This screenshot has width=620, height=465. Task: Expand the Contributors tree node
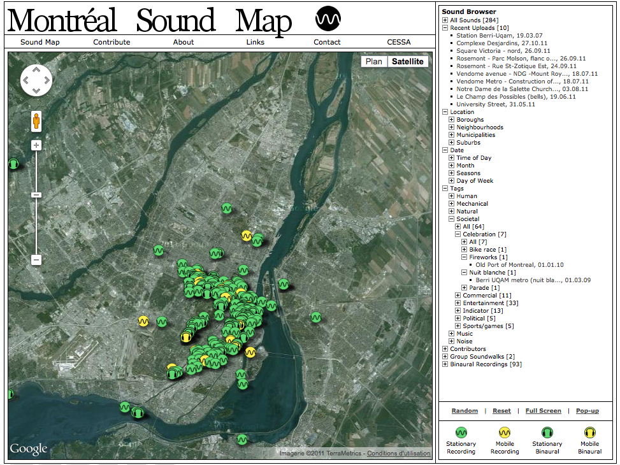tap(445, 349)
